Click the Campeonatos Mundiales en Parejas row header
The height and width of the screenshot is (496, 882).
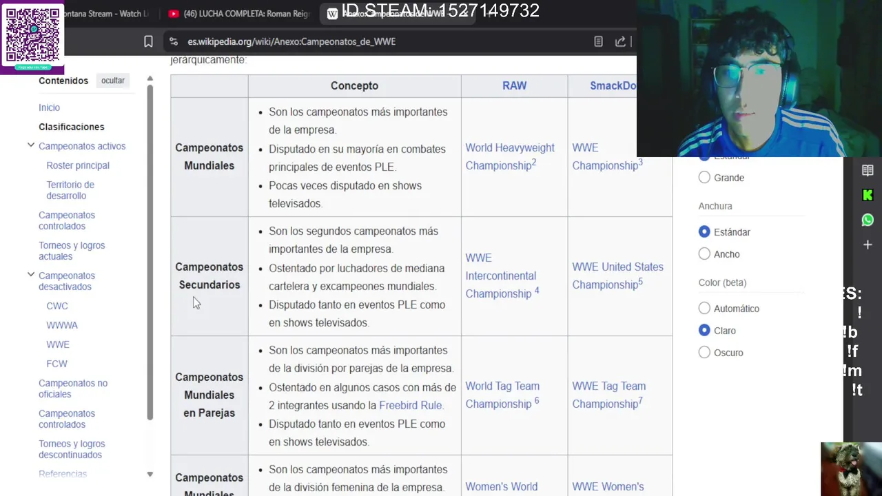tap(209, 395)
